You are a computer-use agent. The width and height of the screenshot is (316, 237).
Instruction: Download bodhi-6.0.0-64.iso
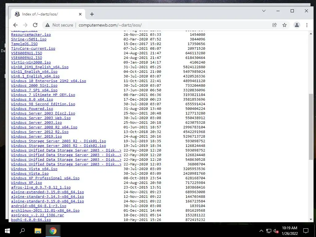tap(31, 220)
